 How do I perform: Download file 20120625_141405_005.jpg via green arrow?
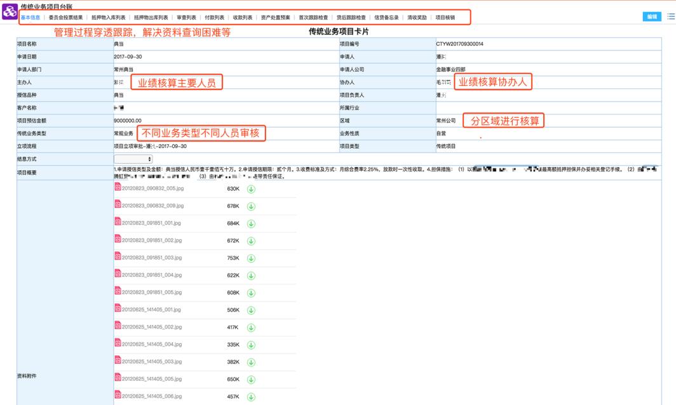point(251,380)
